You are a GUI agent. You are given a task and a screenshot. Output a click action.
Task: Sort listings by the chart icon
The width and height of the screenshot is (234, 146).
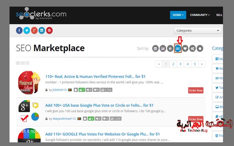coord(163,49)
